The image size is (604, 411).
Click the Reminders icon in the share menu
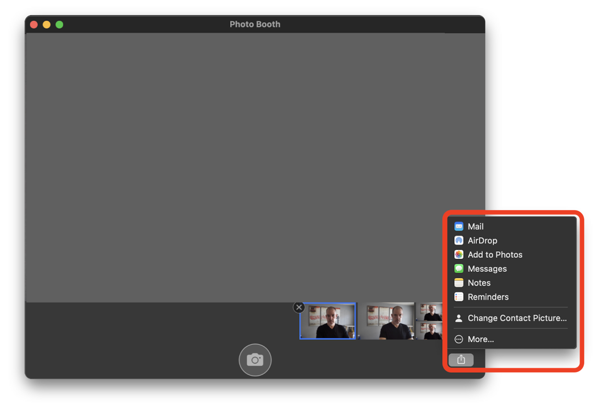coord(459,297)
